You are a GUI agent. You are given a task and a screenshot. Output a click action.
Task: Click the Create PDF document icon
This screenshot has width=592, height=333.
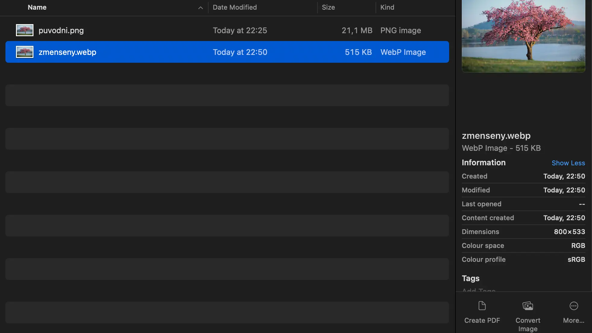point(482,306)
